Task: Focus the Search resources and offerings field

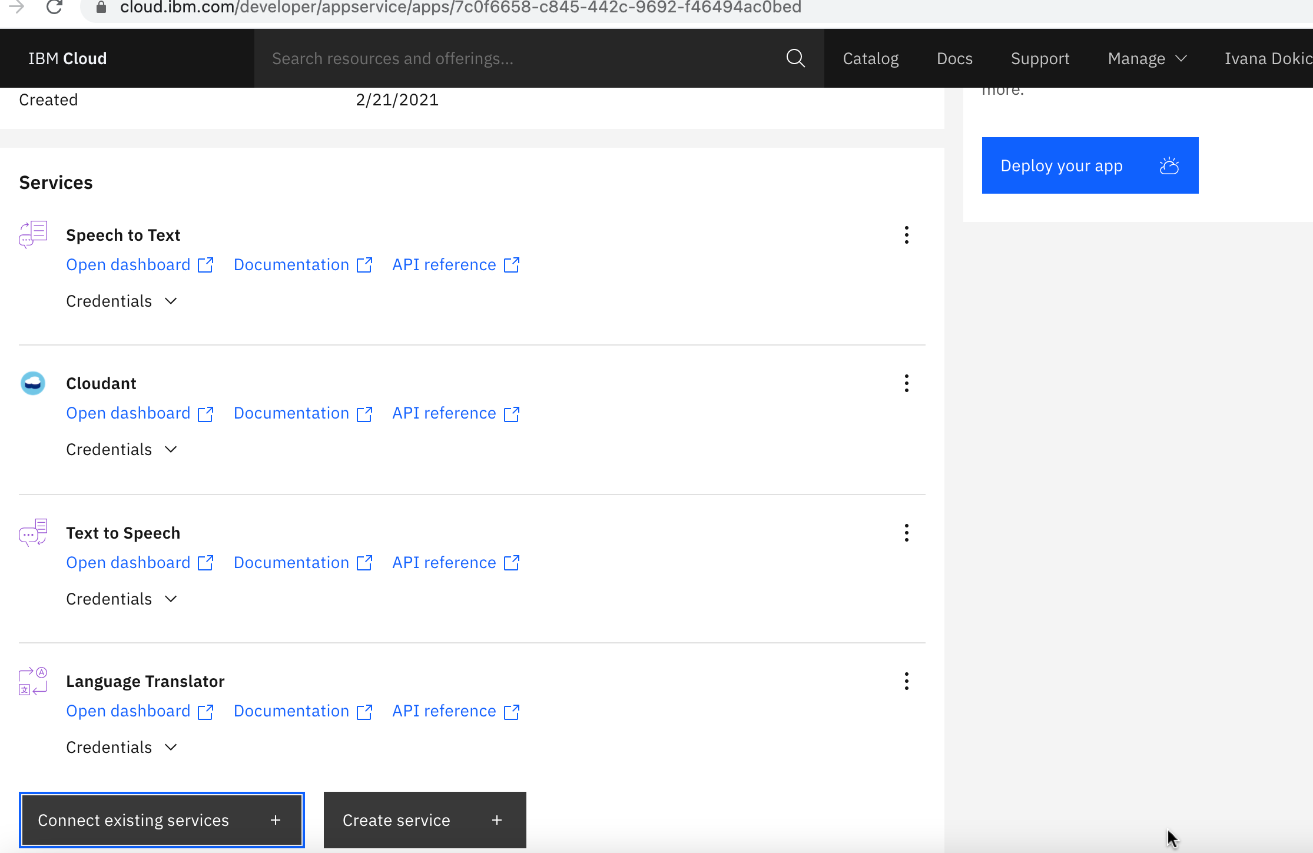Action: coord(518,58)
